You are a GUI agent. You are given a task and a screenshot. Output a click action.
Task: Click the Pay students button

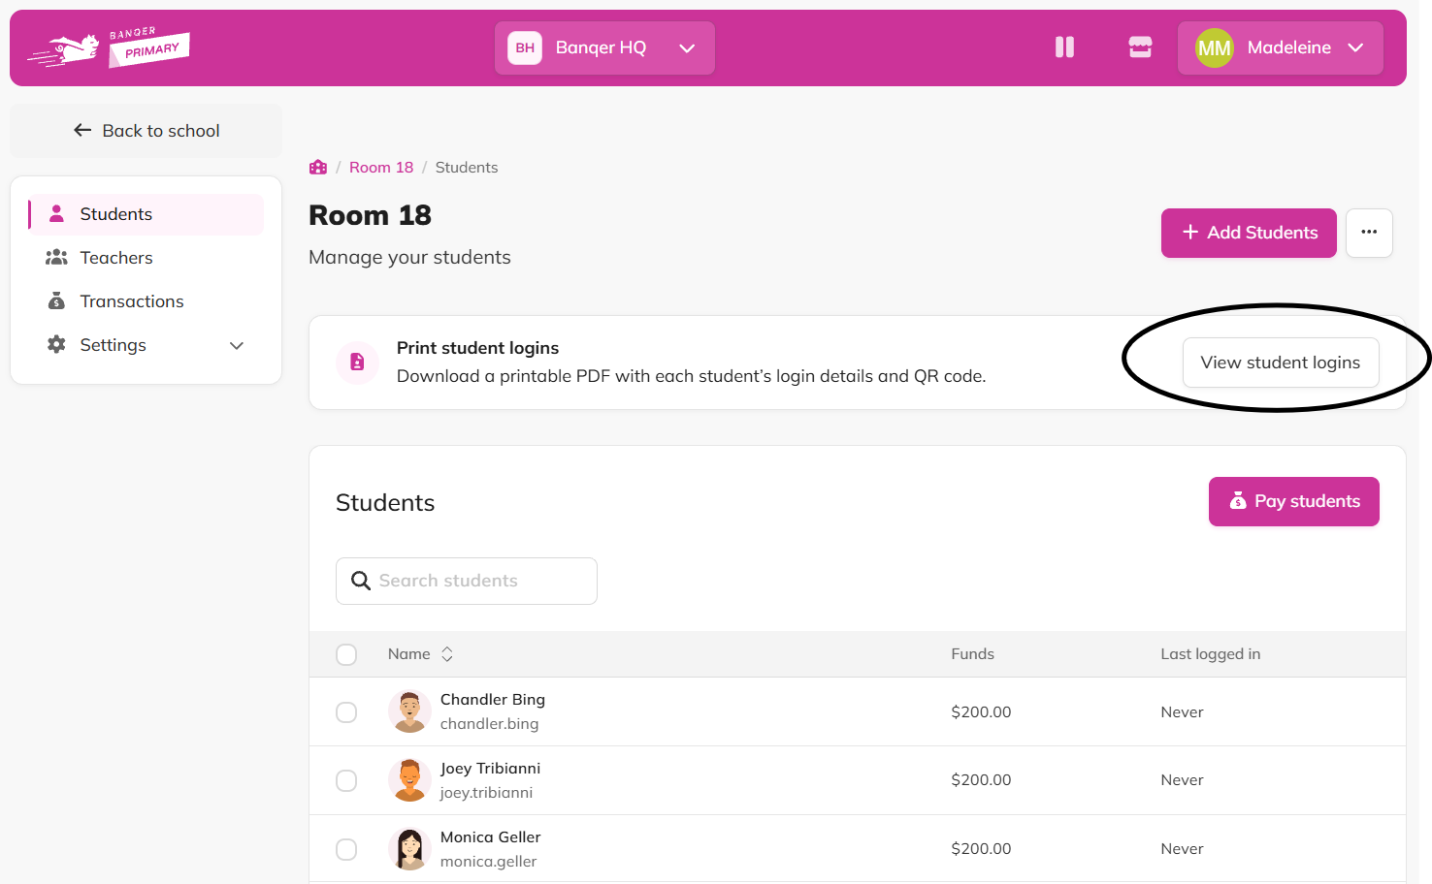click(x=1294, y=501)
